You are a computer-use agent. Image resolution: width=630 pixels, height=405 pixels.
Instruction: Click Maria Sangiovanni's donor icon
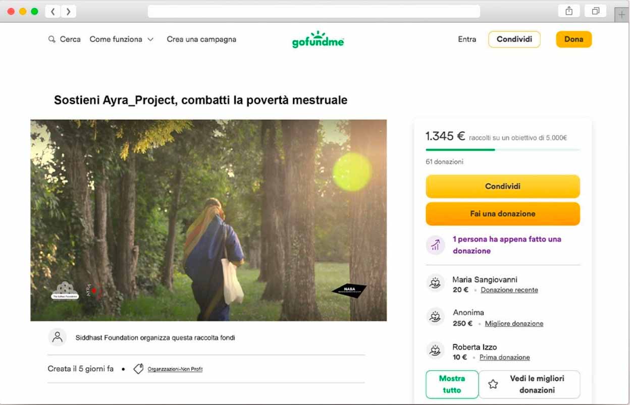[x=435, y=283]
